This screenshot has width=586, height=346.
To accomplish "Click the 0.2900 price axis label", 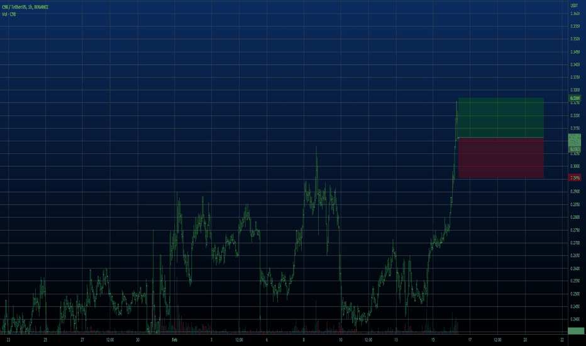I will click(575, 191).
